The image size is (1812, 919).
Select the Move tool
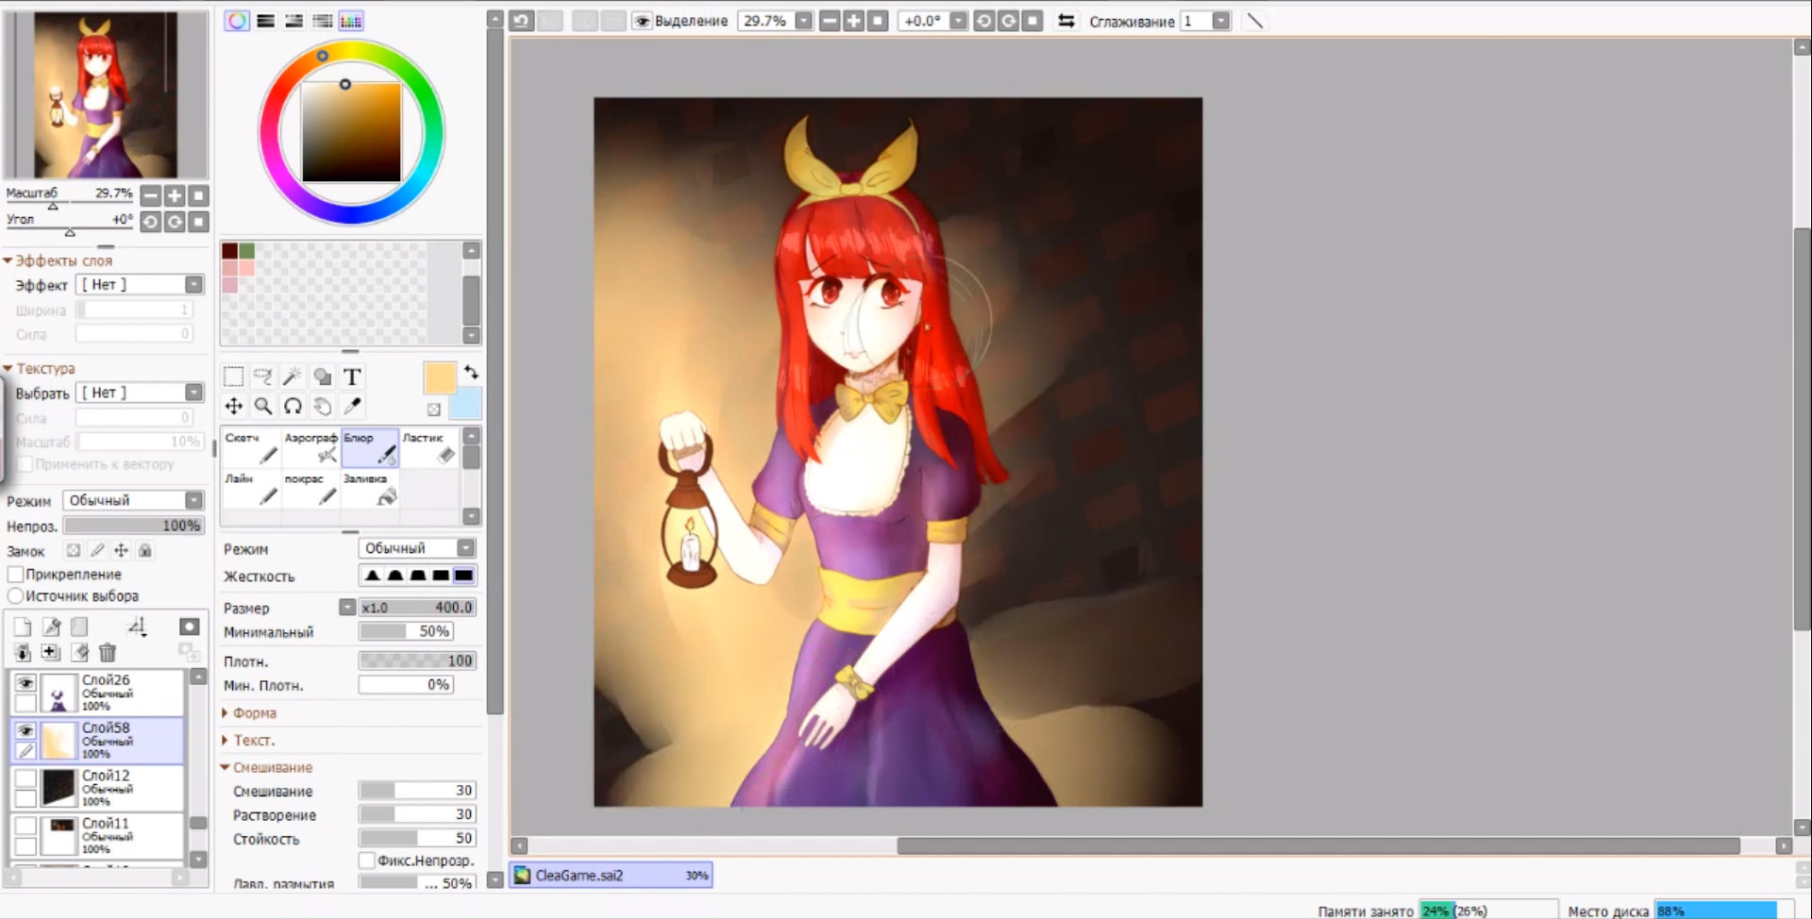234,407
